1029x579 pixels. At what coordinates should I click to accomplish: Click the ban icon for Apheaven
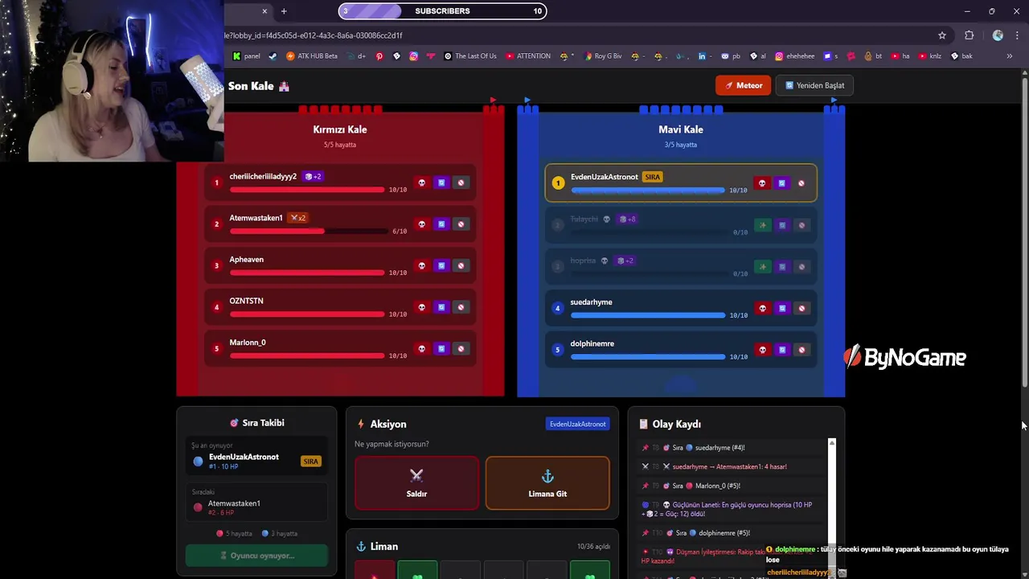[461, 265]
